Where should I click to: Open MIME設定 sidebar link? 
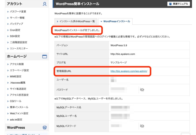[x=16, y=77]
